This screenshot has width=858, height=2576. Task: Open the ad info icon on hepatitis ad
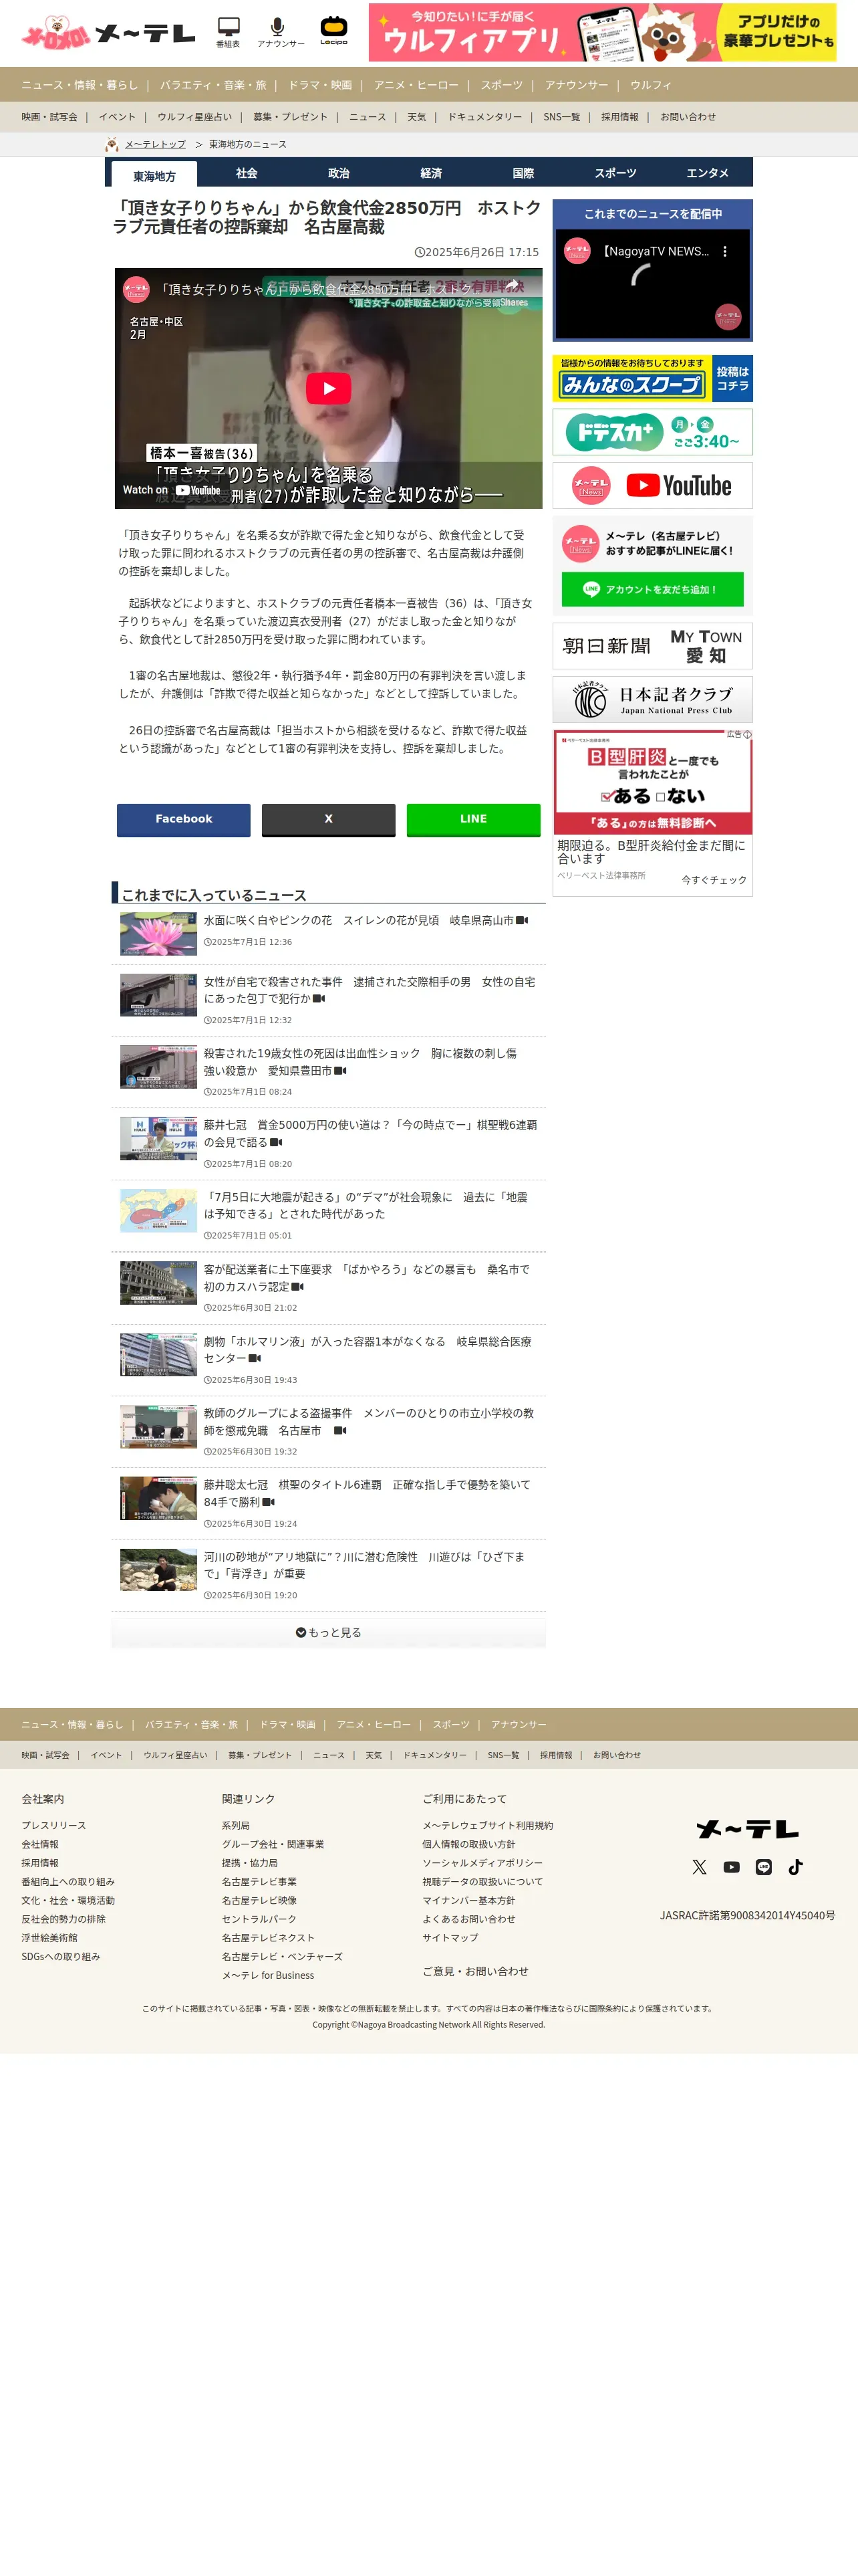(747, 735)
